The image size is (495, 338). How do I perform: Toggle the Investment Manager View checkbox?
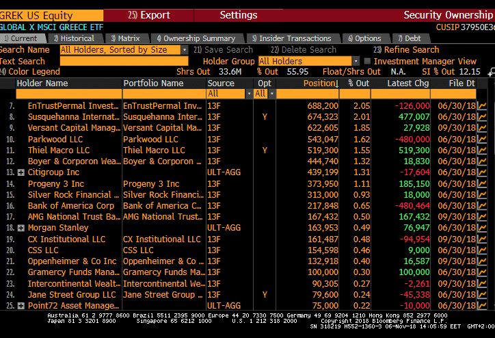click(367, 61)
